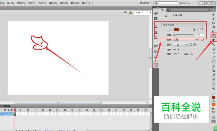Viewport: 217px width, 131px height.
Task: Select the Paint Bucket tool
Action: pyautogui.click(x=213, y=71)
